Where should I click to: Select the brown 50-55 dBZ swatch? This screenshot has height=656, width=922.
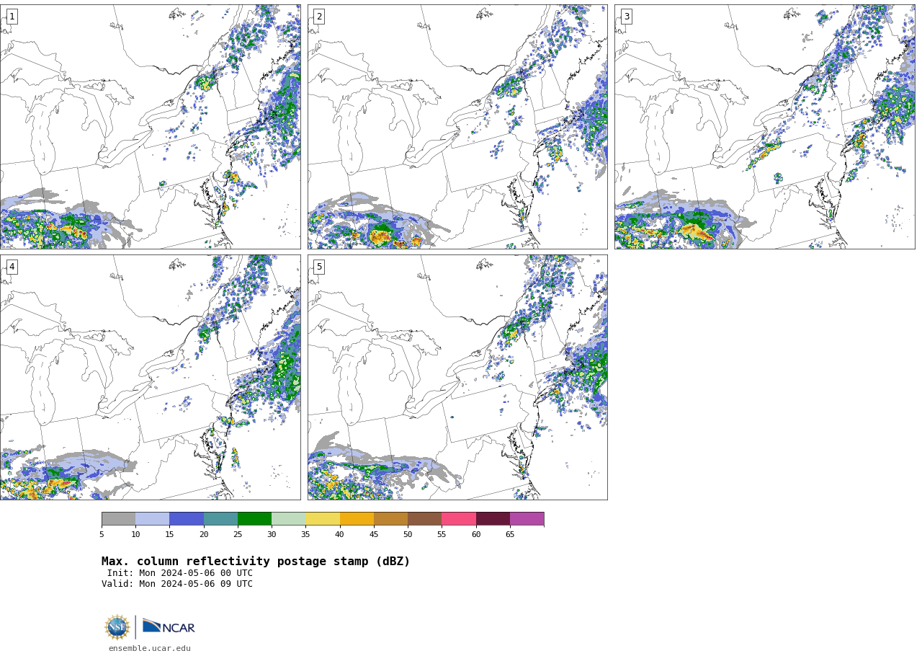tap(424, 519)
